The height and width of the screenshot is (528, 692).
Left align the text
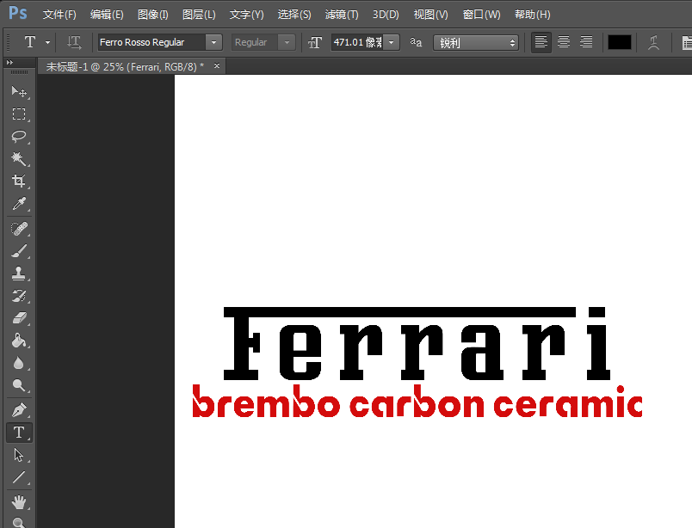541,42
